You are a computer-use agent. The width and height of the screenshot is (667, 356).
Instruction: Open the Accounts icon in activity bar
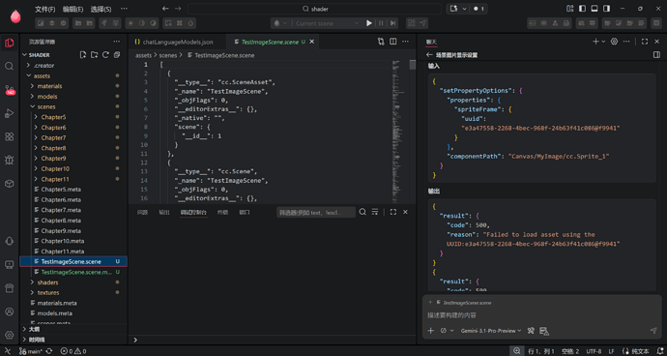point(9,311)
